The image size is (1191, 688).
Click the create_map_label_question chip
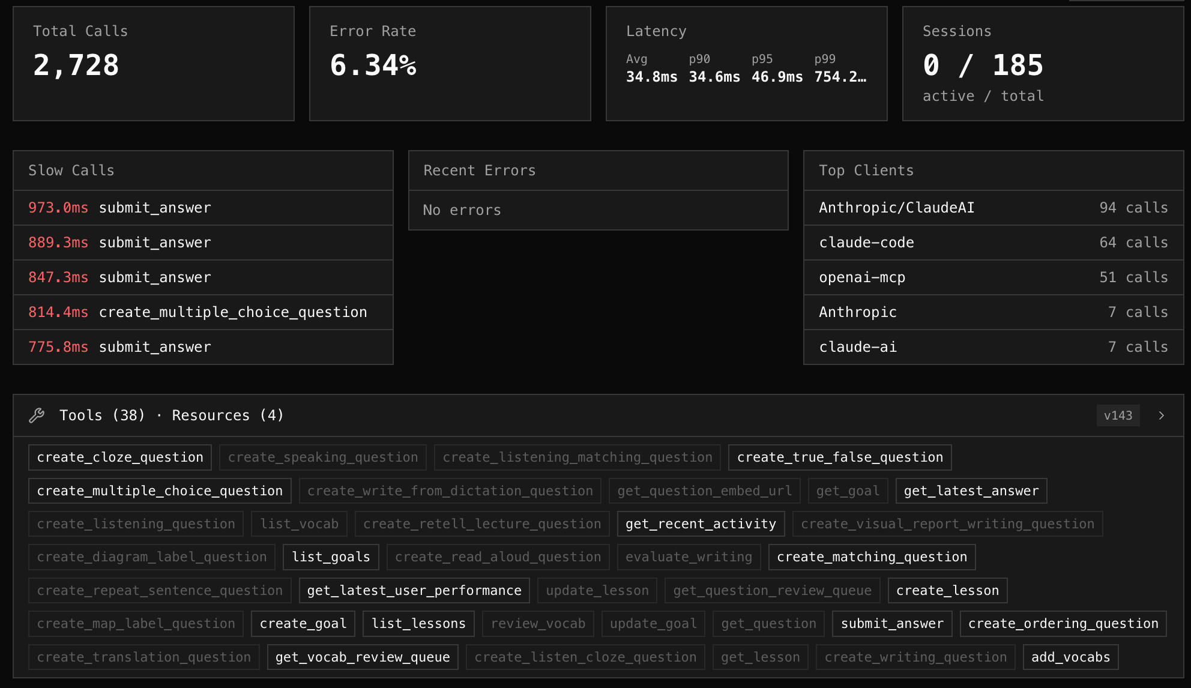point(136,624)
